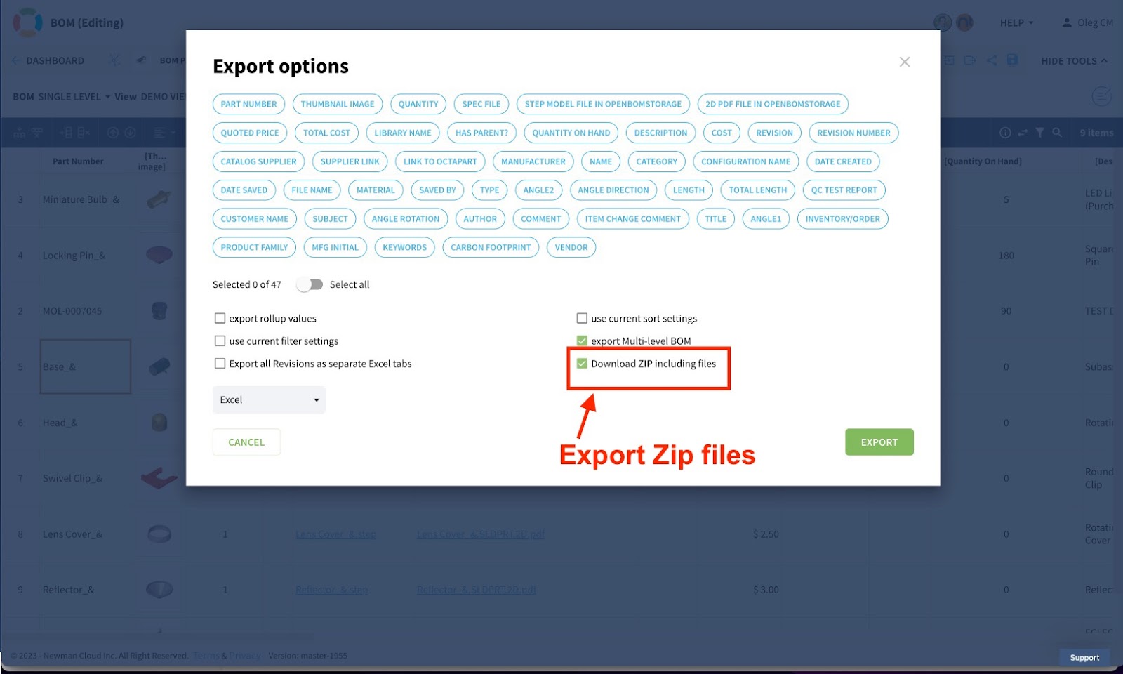
Task: Open the HELP dropdown menu
Action: 1016,22
